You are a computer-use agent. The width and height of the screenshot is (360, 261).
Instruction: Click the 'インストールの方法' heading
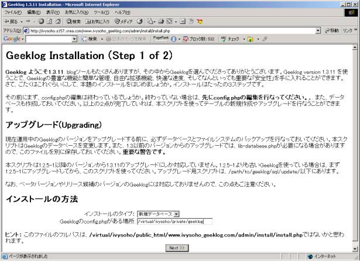42,199
